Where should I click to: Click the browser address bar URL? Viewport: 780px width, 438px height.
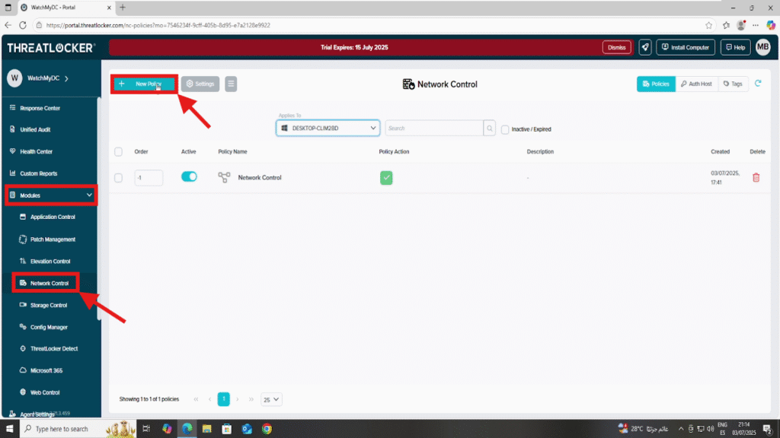click(x=158, y=25)
